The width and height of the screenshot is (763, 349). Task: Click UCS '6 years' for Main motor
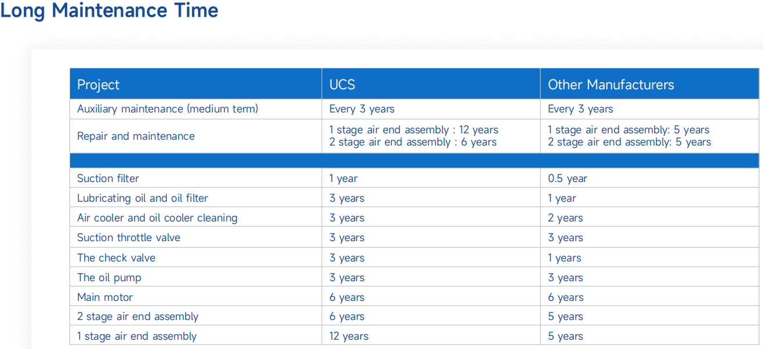(347, 297)
